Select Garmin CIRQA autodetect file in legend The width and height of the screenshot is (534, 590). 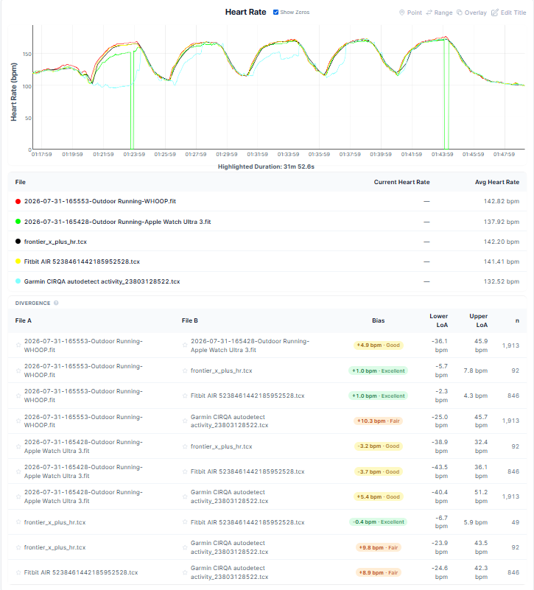[x=102, y=281]
